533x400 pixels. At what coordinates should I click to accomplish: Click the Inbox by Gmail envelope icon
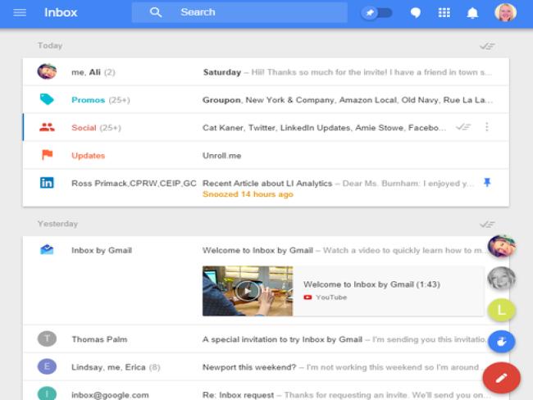click(47, 250)
